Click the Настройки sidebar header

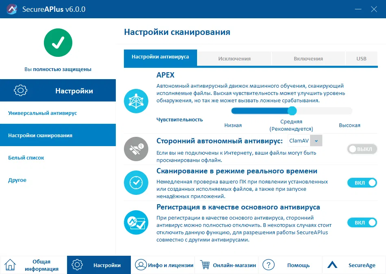click(58, 90)
